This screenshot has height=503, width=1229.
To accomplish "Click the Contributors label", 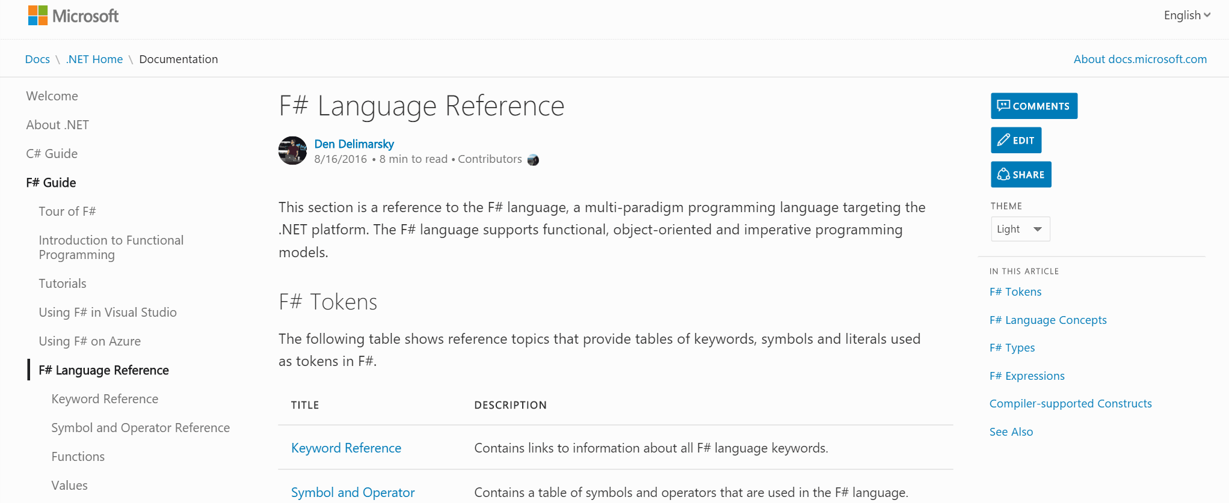I will click(490, 159).
